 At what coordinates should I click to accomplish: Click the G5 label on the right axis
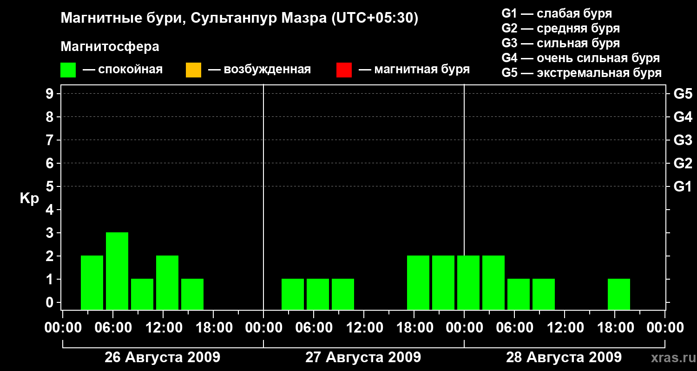[x=683, y=94]
